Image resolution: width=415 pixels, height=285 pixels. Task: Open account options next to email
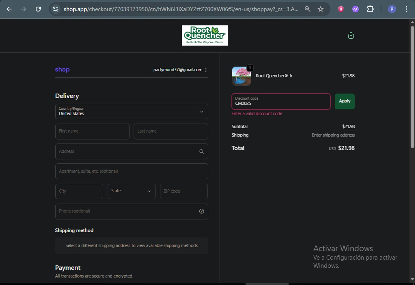tap(206, 70)
